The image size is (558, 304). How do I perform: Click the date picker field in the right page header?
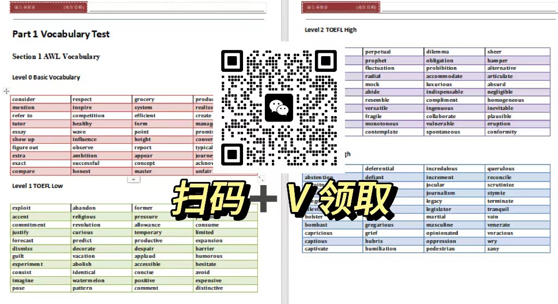tap(367, 7)
